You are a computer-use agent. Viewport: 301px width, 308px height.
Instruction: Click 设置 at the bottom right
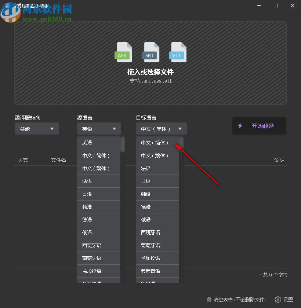tap(288, 300)
